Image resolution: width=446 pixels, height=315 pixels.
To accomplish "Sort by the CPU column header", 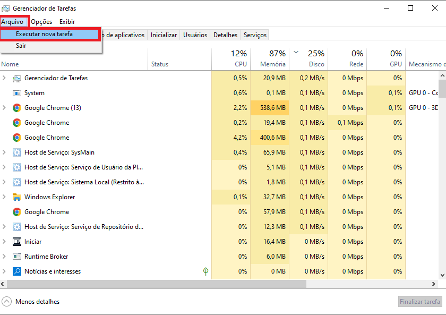I will click(231, 59).
